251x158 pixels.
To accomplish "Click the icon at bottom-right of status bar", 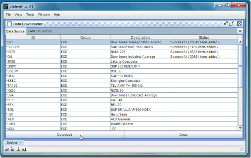I will [x=242, y=149].
